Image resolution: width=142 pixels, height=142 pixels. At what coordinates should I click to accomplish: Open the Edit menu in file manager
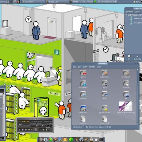pyautogui.click(x=80, y=67)
